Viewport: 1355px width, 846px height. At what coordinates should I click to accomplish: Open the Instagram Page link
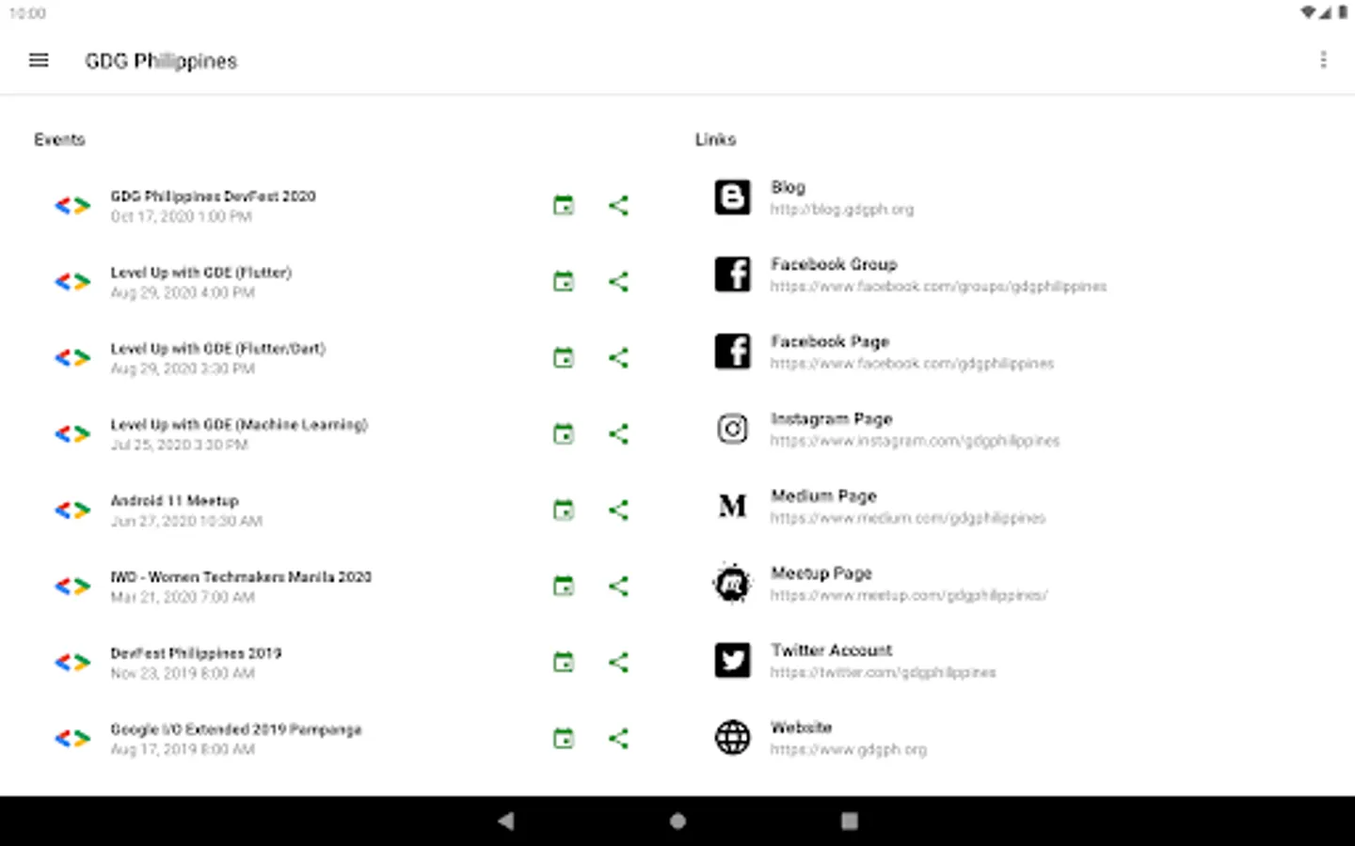[x=915, y=441]
